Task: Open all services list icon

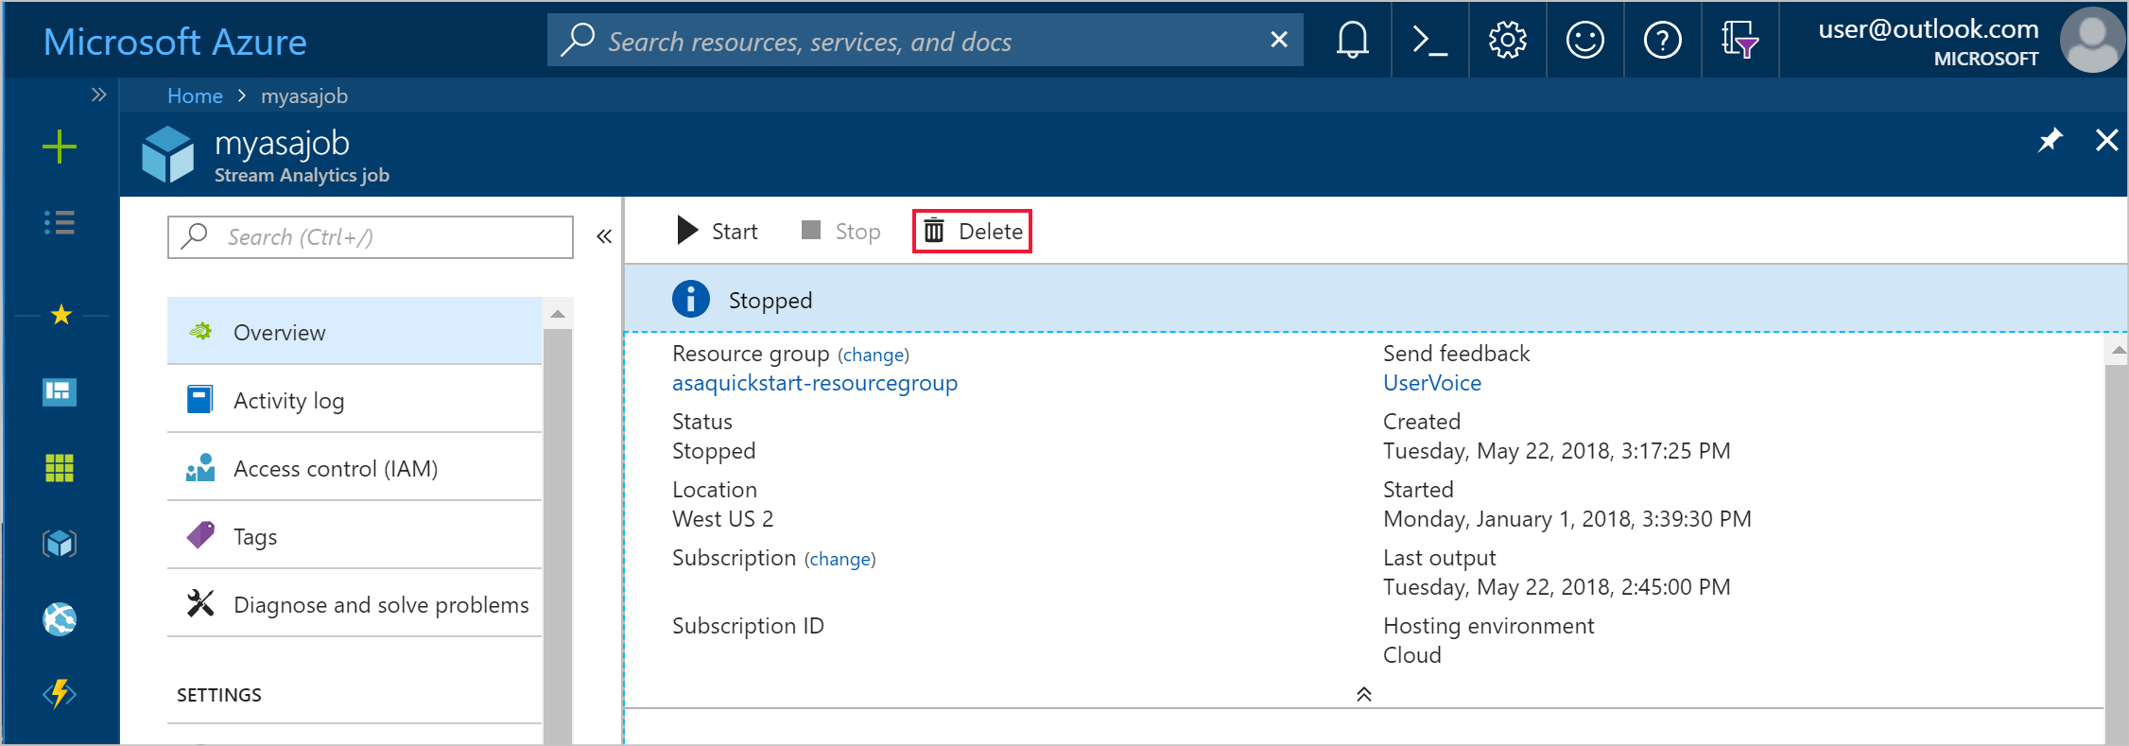Action: (x=60, y=223)
